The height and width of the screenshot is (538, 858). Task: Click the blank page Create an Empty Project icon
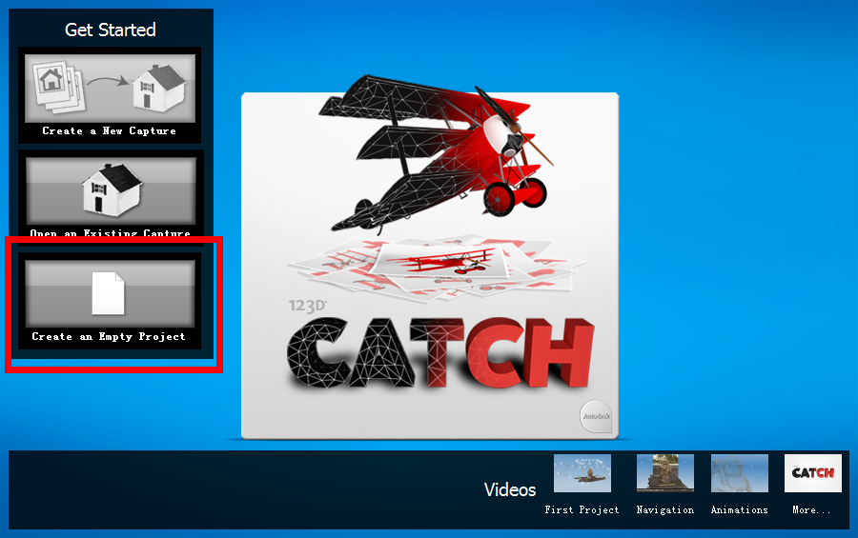pos(110,293)
